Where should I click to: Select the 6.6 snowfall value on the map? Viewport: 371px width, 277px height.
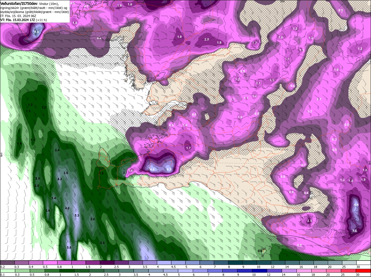coord(37,32)
